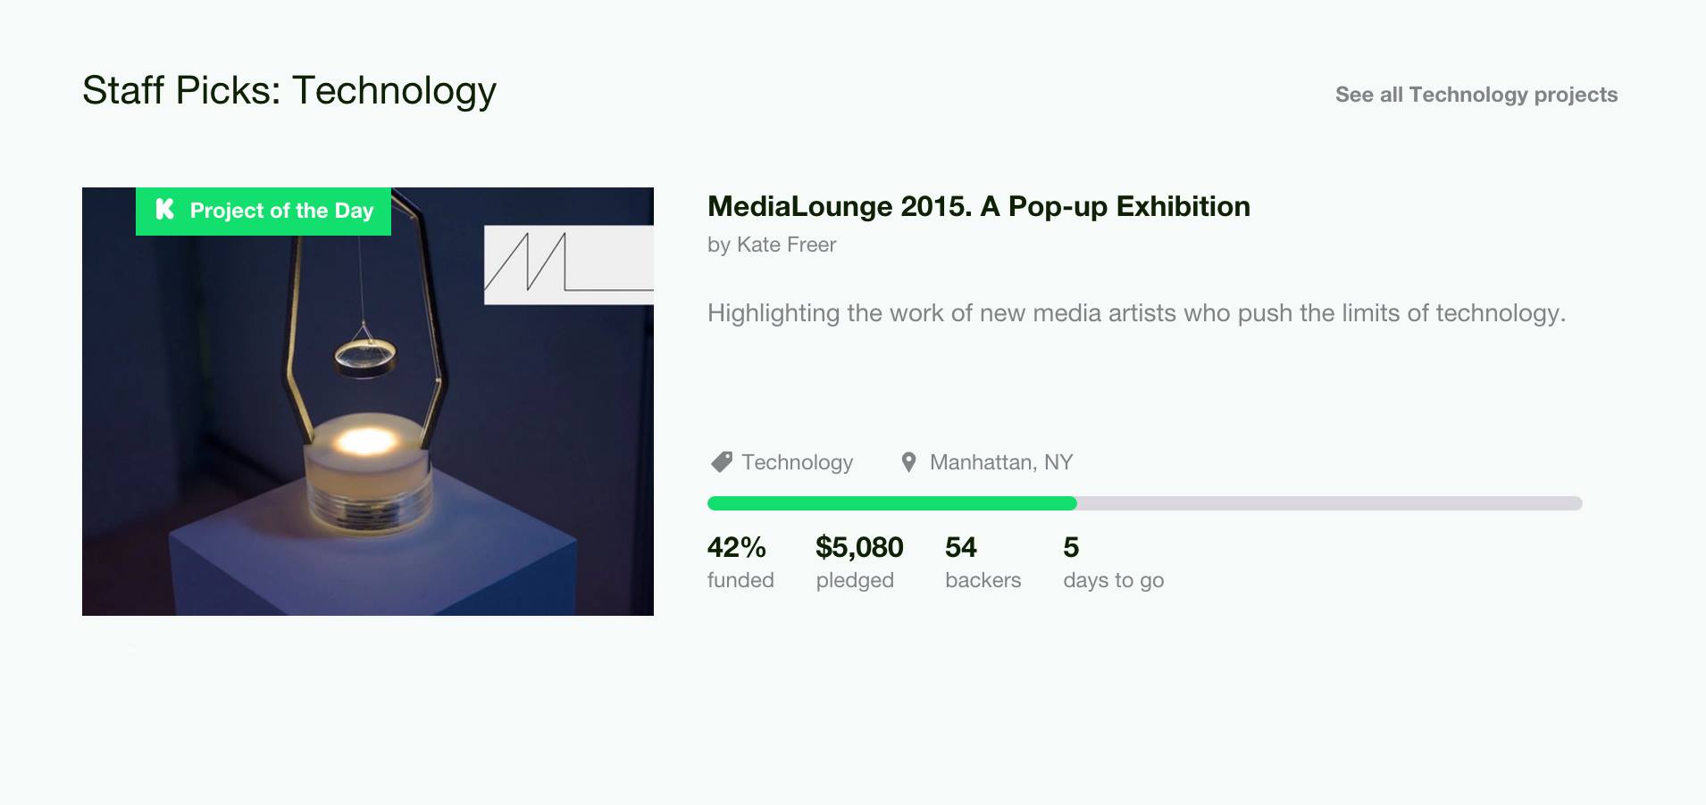Click the 54 backers count

[x=983, y=562]
